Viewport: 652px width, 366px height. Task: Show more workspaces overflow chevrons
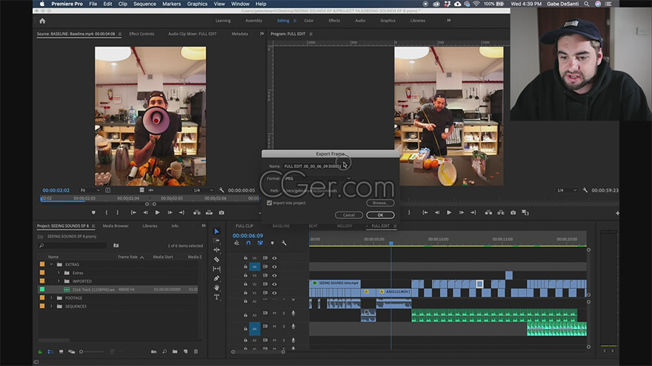point(449,21)
